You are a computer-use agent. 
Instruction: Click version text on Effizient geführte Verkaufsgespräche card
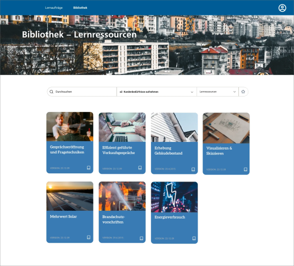(112, 169)
